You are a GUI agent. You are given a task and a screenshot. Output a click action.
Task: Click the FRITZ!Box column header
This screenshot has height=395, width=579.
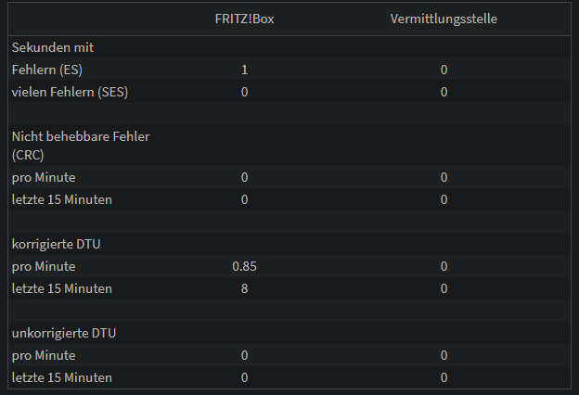pyautogui.click(x=244, y=19)
